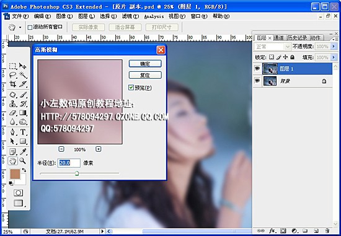Hide Layer 1 visibility eye
341x236 pixels.
point(257,69)
